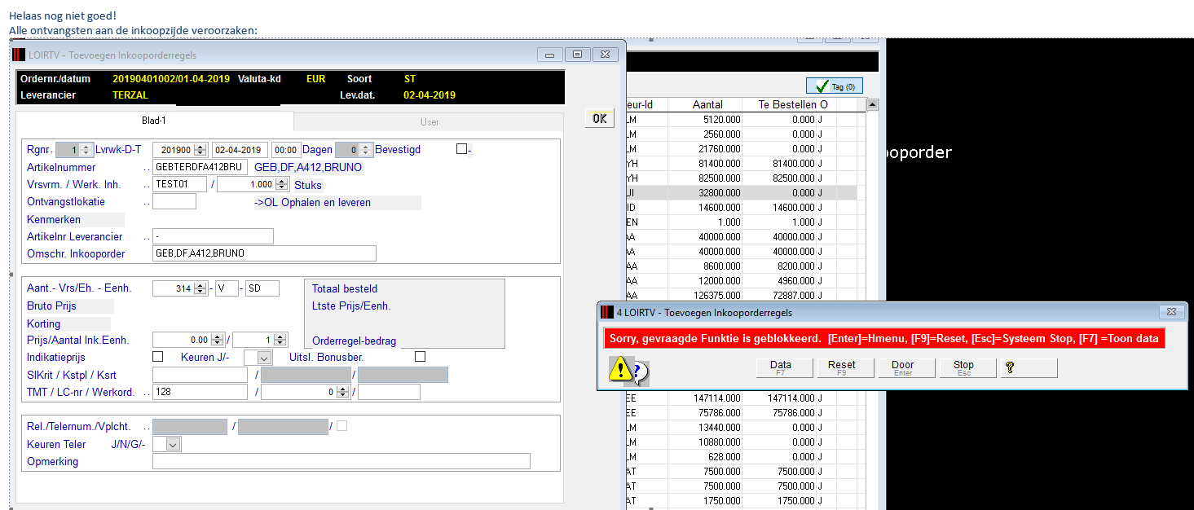Click the Aant. 314 spinner arrows
Image resolution: width=1194 pixels, height=510 pixels.
200,288
